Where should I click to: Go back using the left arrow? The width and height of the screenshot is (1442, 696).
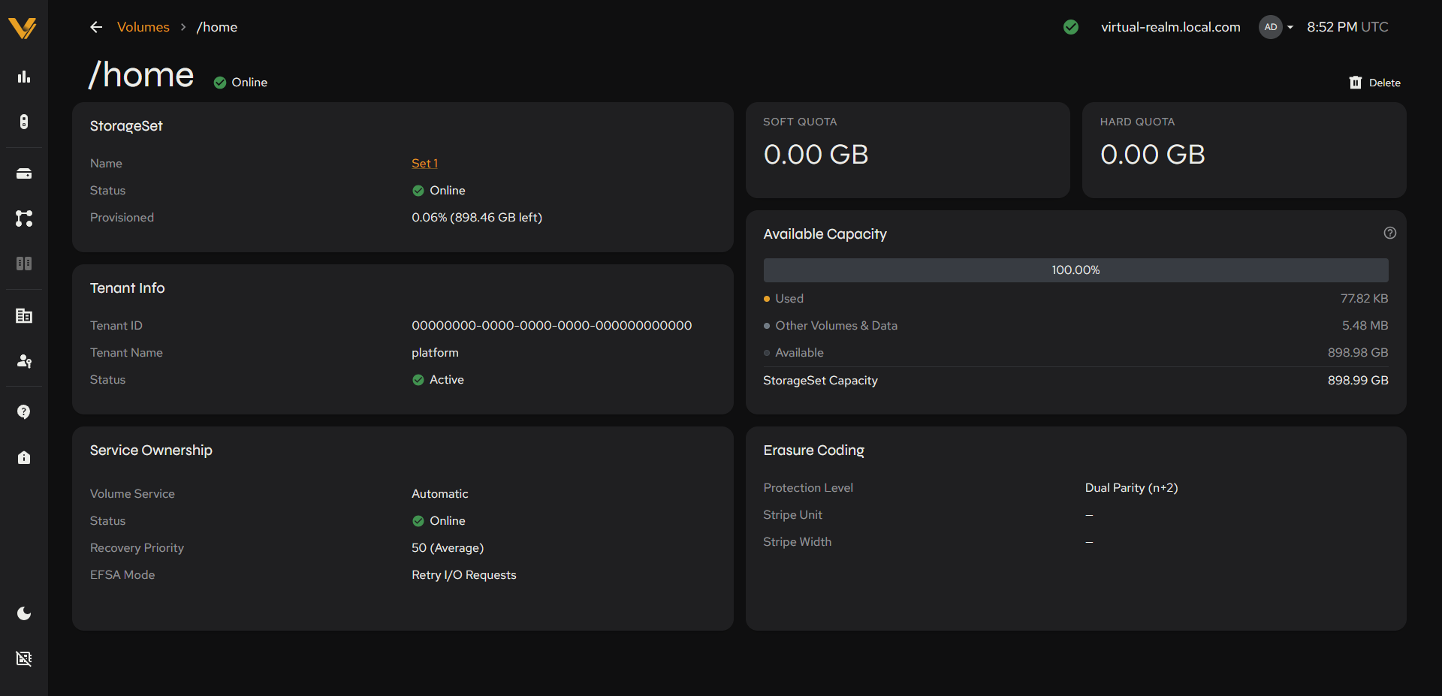(x=96, y=27)
